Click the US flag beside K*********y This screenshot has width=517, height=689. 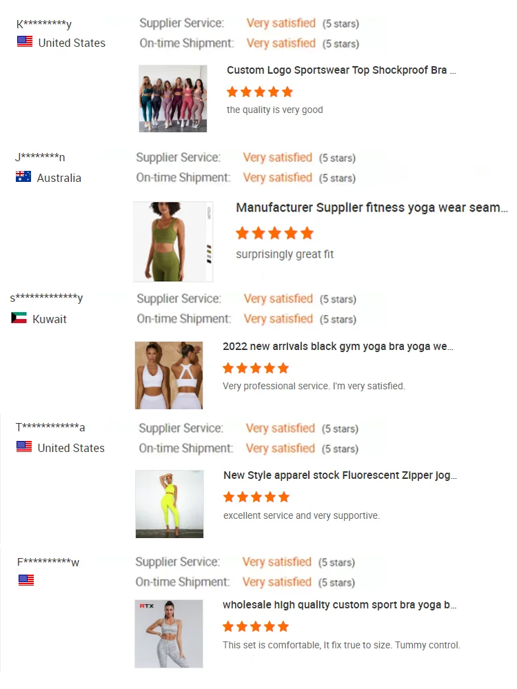(25, 42)
